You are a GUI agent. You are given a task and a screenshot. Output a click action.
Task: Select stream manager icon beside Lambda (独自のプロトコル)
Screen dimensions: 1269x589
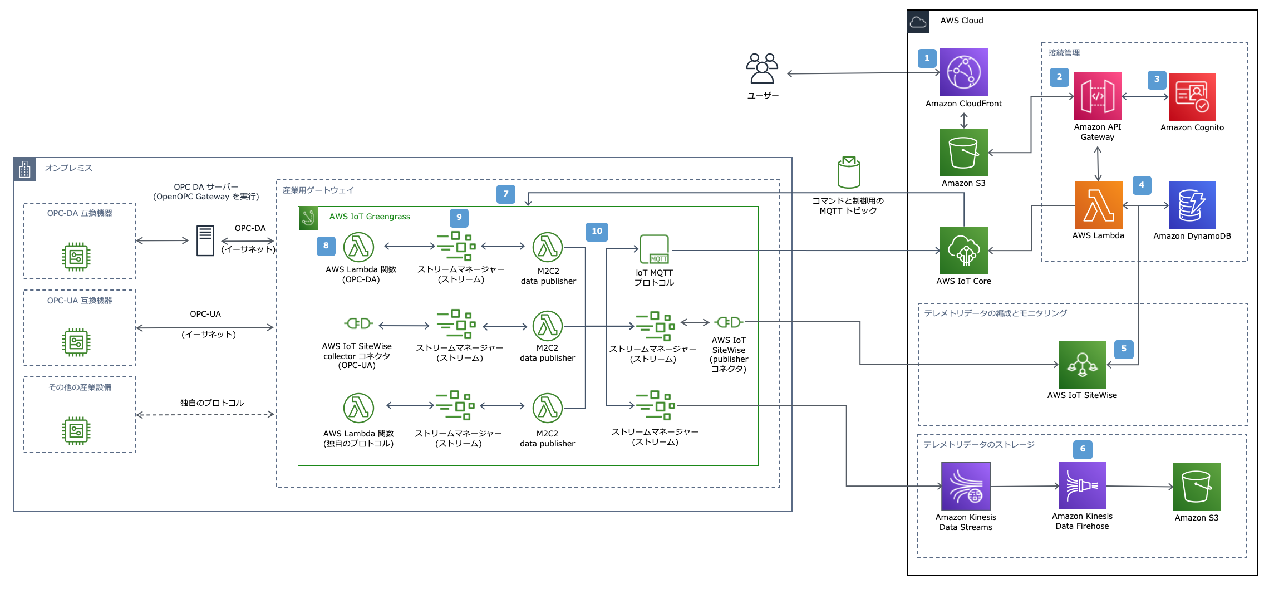[455, 405]
